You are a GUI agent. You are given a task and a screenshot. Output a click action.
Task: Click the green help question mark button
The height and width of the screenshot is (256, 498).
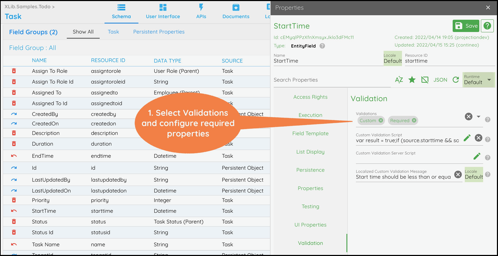coord(487,26)
